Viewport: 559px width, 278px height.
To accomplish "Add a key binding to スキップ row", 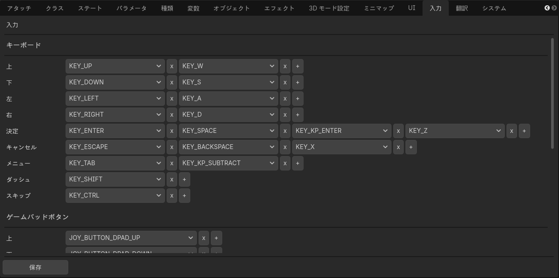I will click(x=185, y=195).
